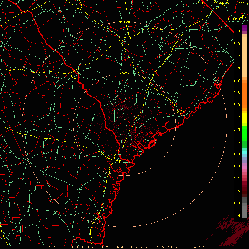Click the 14:53 timestamp
Viewport: 249px width, 249px height.
click(198, 247)
